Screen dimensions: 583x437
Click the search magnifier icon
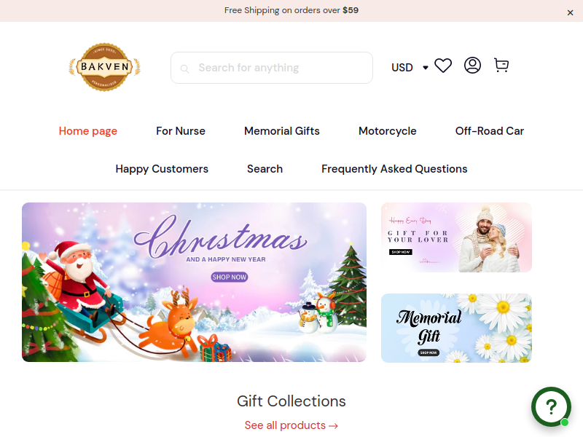point(184,68)
